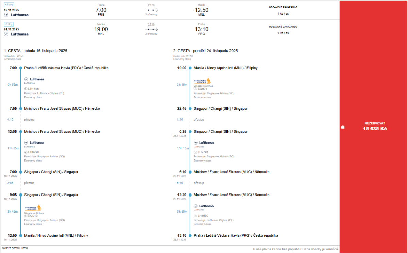
Task: Click the 2. CESTA pondělí 24. listopadu heading
Action: coord(205,51)
